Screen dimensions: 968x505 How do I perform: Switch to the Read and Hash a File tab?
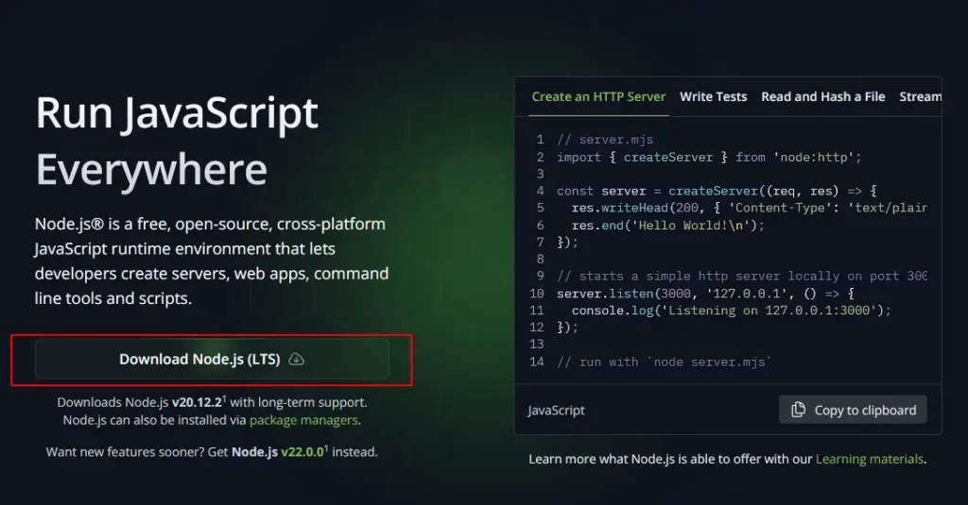tap(823, 97)
